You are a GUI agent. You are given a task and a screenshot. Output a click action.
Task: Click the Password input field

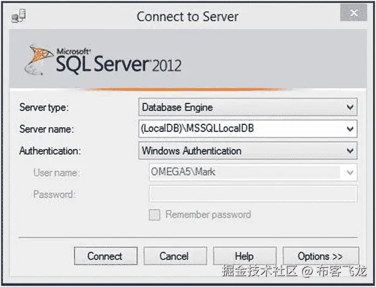click(253, 193)
